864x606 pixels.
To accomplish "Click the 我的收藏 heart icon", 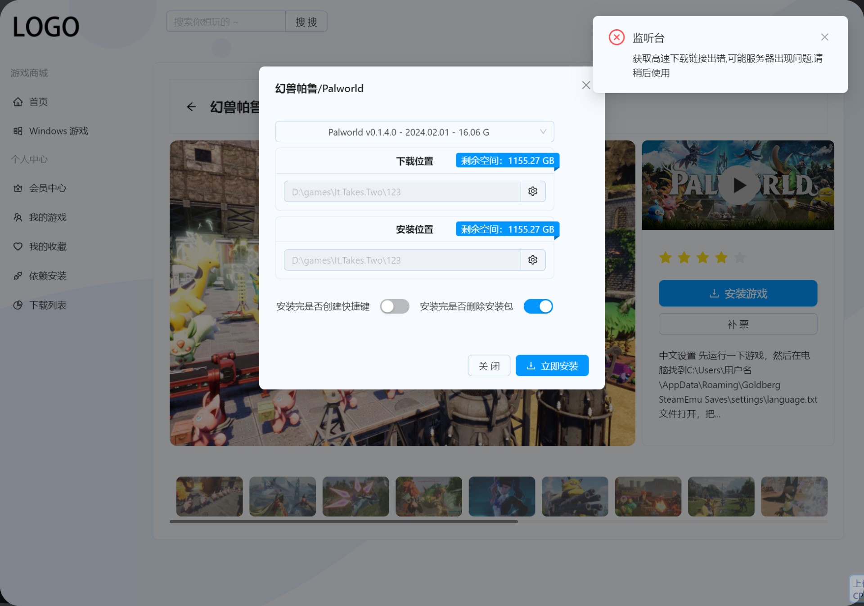I will point(18,247).
